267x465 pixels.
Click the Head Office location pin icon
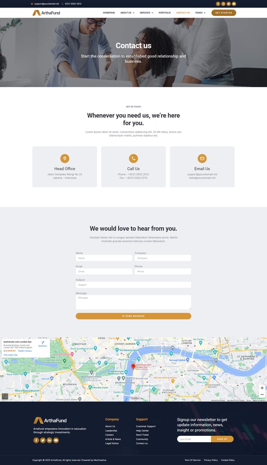(x=65, y=158)
